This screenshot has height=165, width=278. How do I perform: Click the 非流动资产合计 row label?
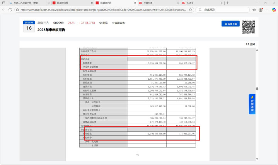tap(88, 51)
